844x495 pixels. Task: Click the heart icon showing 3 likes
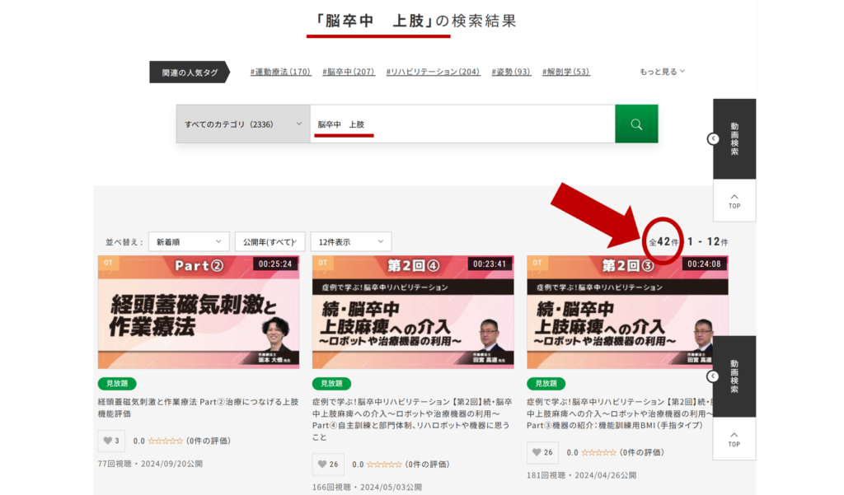(x=110, y=441)
